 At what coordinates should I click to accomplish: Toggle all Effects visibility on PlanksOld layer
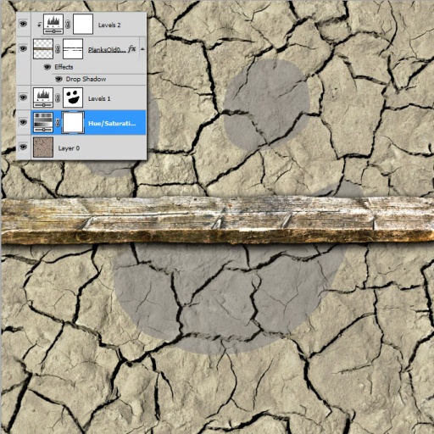(x=47, y=67)
